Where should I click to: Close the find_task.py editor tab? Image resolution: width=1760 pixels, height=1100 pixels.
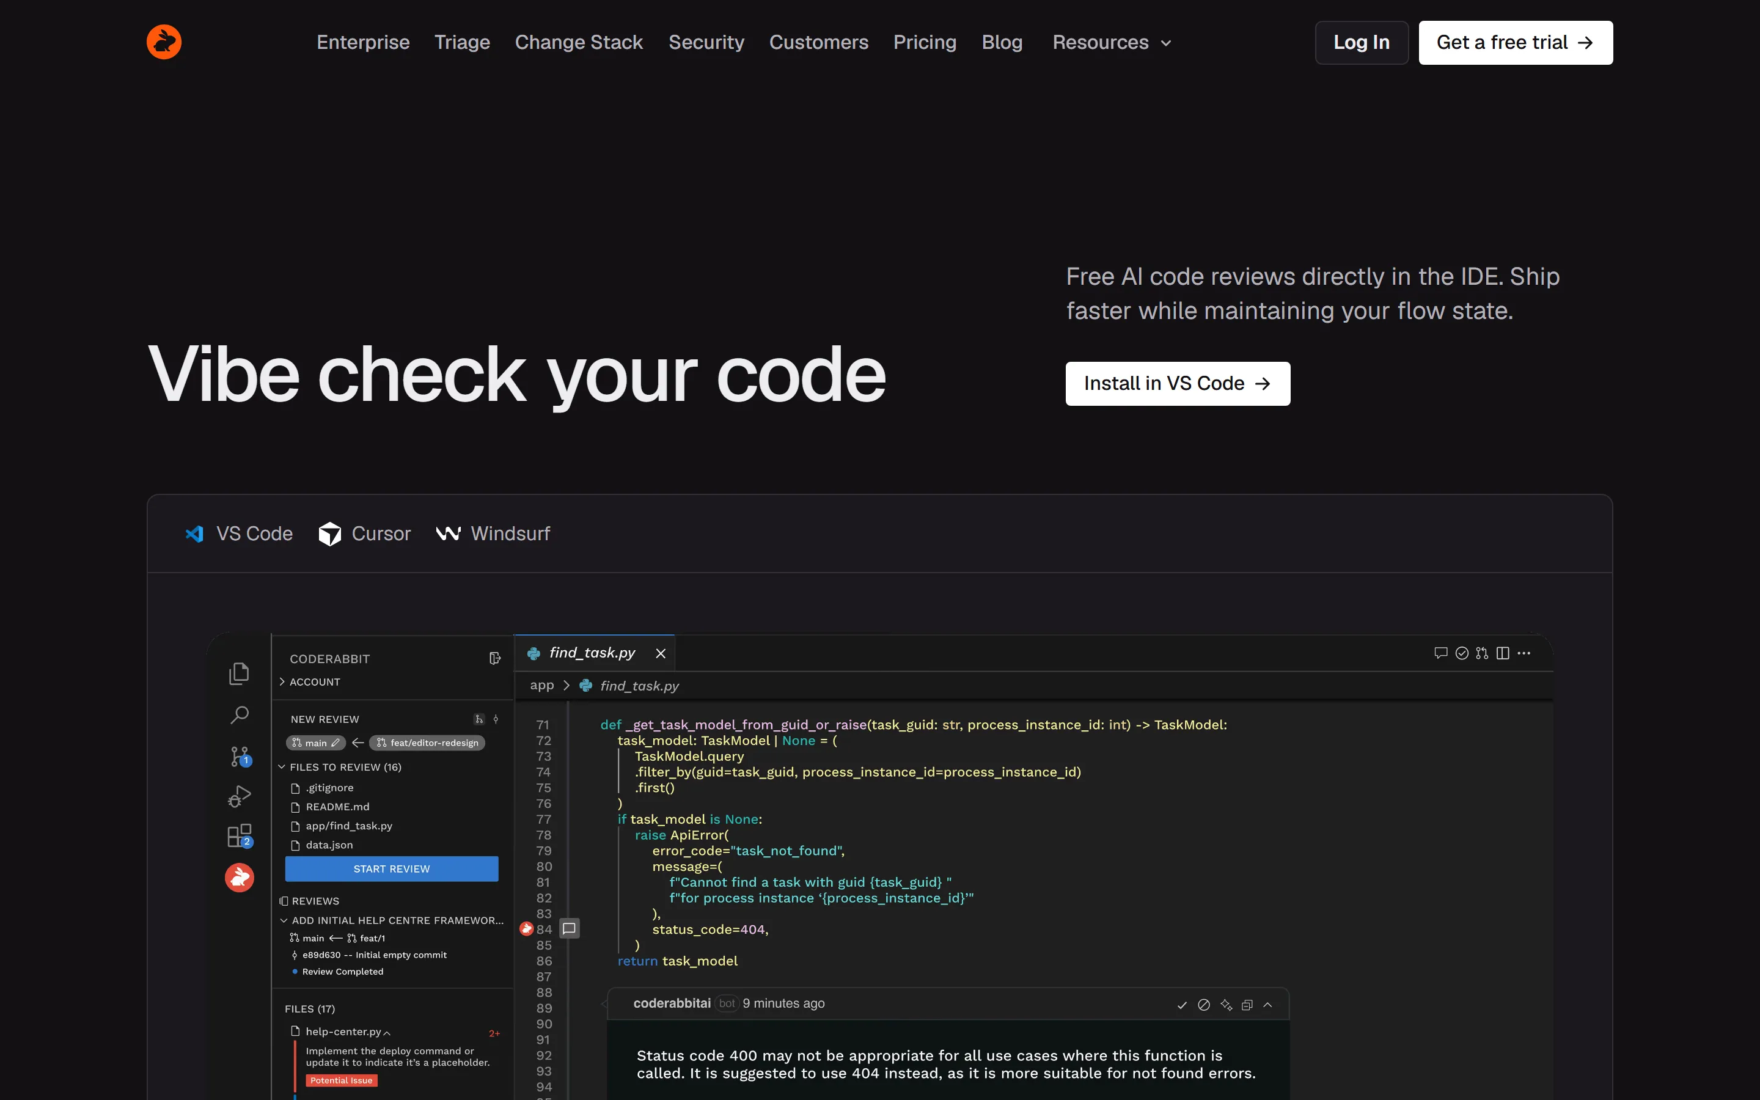pyautogui.click(x=661, y=653)
